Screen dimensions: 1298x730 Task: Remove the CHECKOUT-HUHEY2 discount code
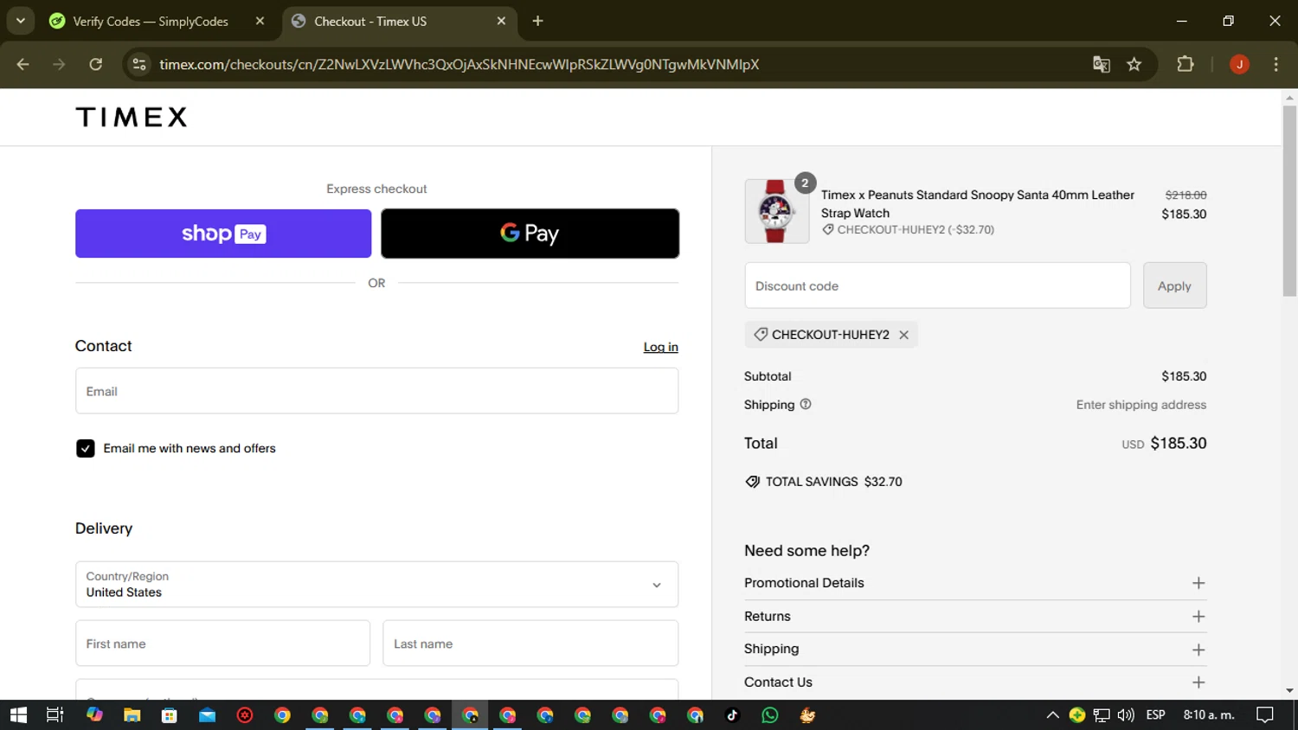903,335
